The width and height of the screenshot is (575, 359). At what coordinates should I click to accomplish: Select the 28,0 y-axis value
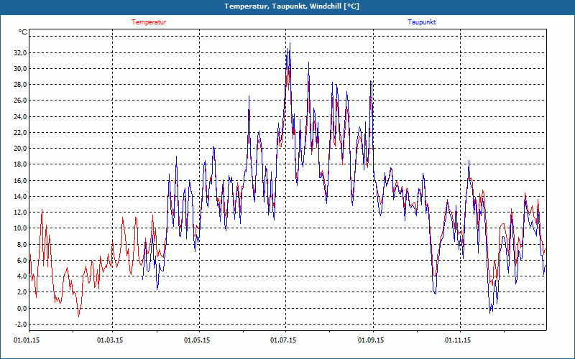pyautogui.click(x=20, y=85)
